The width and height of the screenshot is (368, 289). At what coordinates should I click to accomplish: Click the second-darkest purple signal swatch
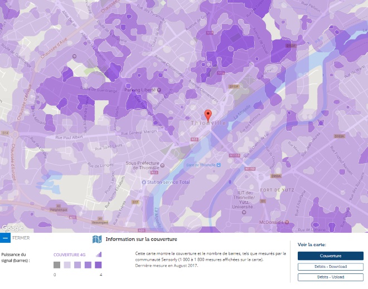88,265
